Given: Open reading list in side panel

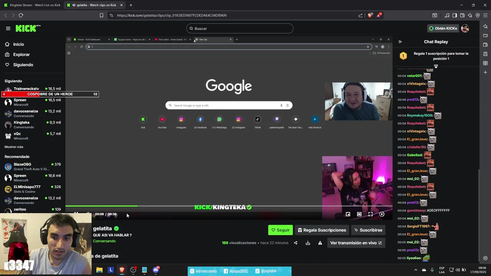Looking at the screenshot, I should 485,63.
